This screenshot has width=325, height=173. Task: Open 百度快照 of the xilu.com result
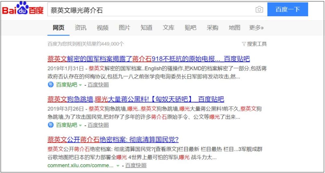[x=136, y=165]
